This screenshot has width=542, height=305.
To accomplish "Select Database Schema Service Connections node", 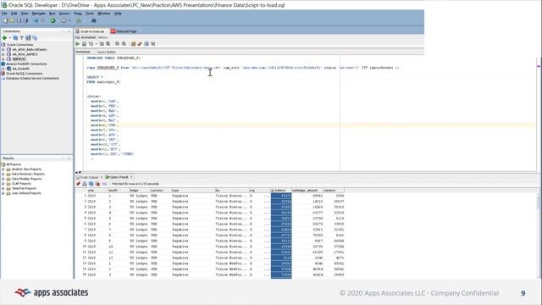I will (x=32, y=79).
